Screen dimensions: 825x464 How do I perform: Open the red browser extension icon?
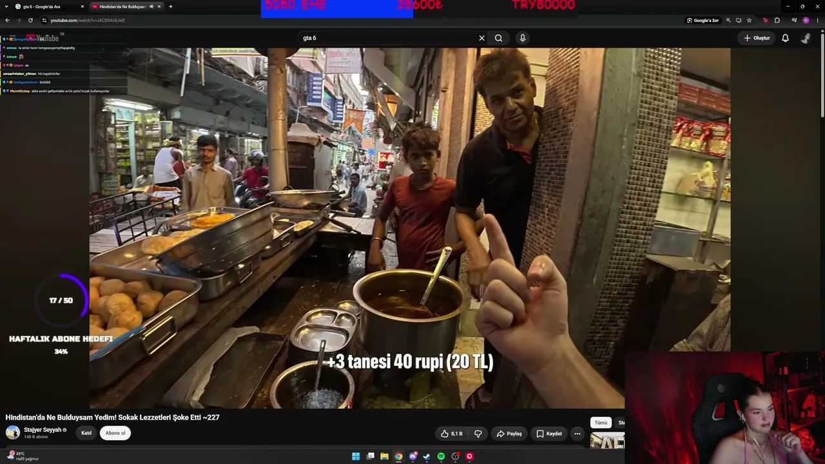[x=765, y=20]
